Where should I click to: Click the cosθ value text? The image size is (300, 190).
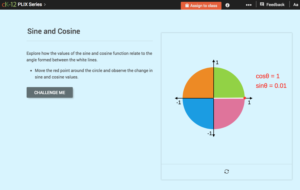coord(268,76)
